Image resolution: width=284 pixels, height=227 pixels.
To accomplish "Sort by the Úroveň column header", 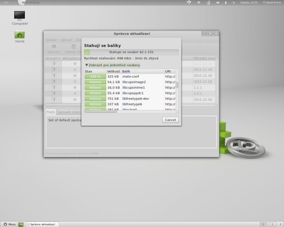I will click(53, 58).
